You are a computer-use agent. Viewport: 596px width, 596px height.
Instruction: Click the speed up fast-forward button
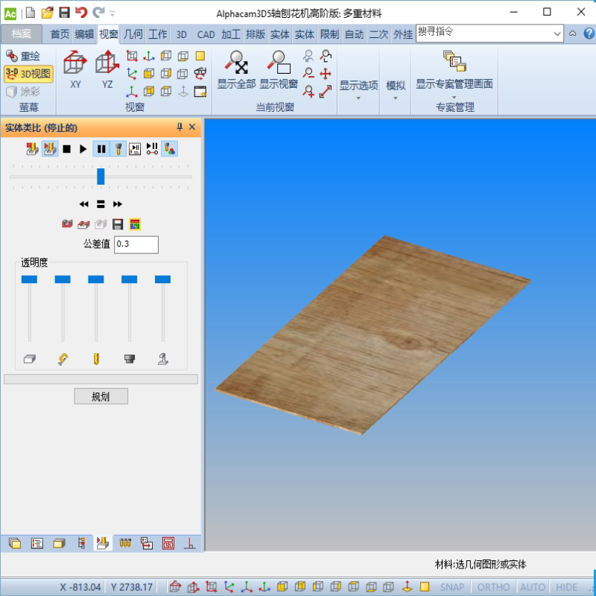pos(118,204)
